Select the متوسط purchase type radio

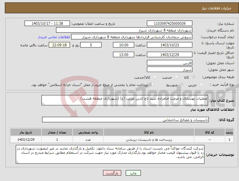(x=182, y=84)
